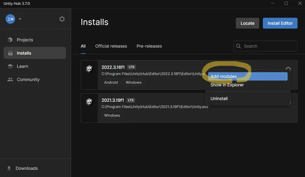Image resolution: width=305 pixels, height=177 pixels.
Task: Switch to the All tab
Action: tap(83, 46)
